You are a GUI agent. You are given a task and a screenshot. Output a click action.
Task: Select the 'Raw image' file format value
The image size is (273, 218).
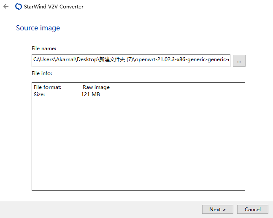click(x=96, y=87)
